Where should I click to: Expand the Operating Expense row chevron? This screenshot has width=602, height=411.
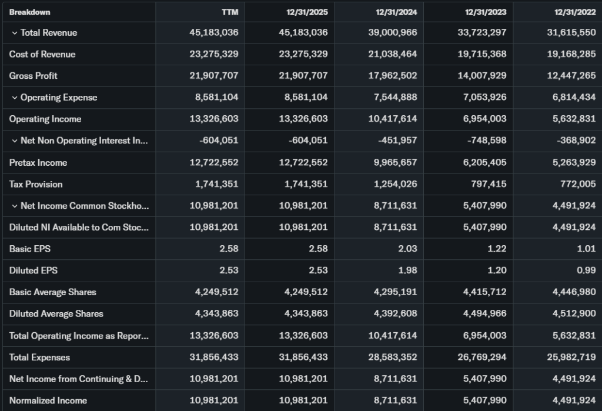click(x=15, y=98)
